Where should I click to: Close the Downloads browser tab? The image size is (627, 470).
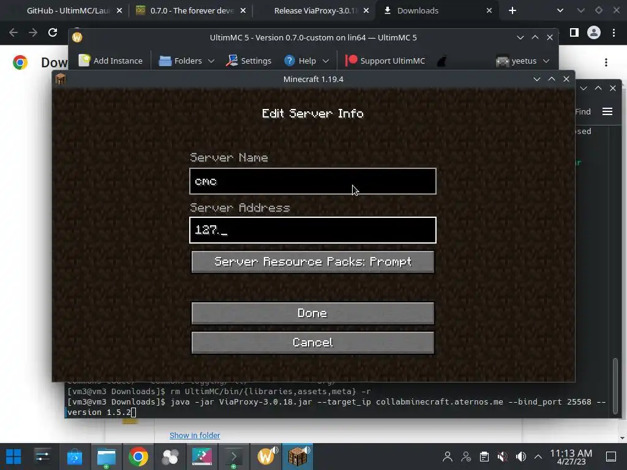pos(489,11)
